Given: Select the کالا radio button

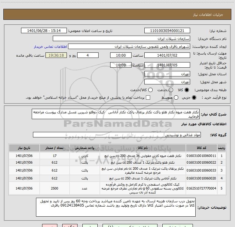Looking at the screenshot, I should (x=187, y=90).
